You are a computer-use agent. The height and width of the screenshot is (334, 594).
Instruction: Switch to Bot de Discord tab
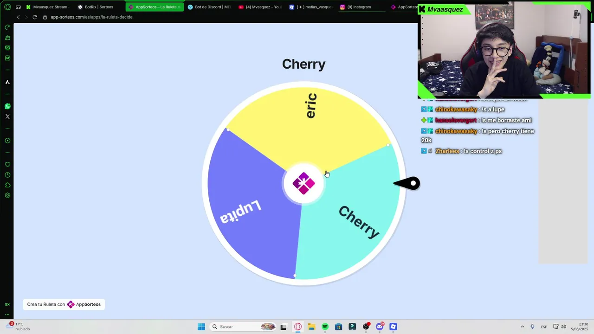[209, 7]
